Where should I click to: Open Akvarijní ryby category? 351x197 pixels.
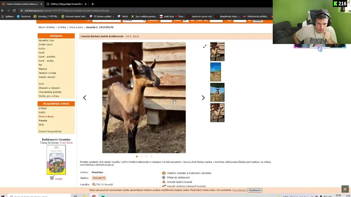pos(46,40)
